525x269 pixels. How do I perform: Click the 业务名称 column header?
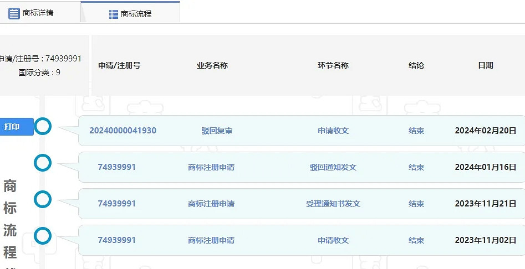(212, 65)
